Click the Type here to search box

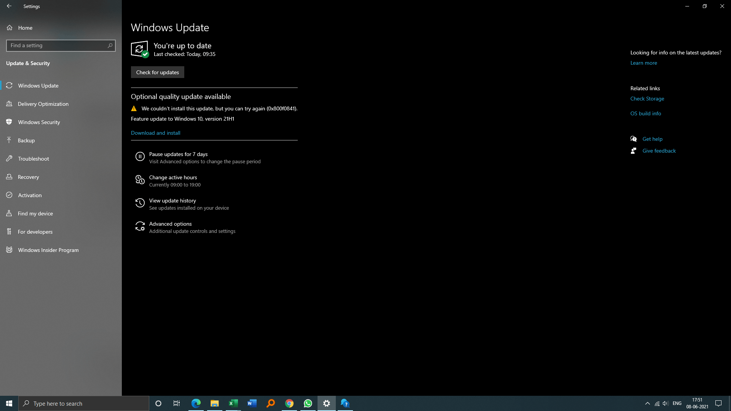(x=84, y=403)
